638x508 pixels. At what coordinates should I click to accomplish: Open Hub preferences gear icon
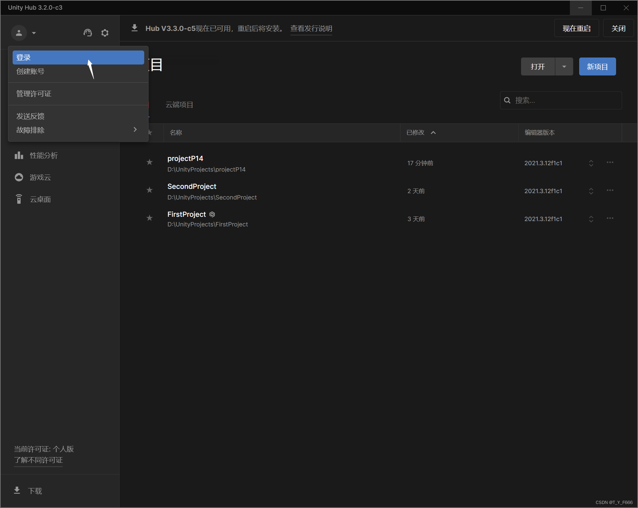(105, 33)
